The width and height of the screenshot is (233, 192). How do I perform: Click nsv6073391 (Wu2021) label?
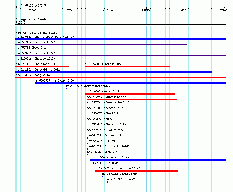[102, 119]
